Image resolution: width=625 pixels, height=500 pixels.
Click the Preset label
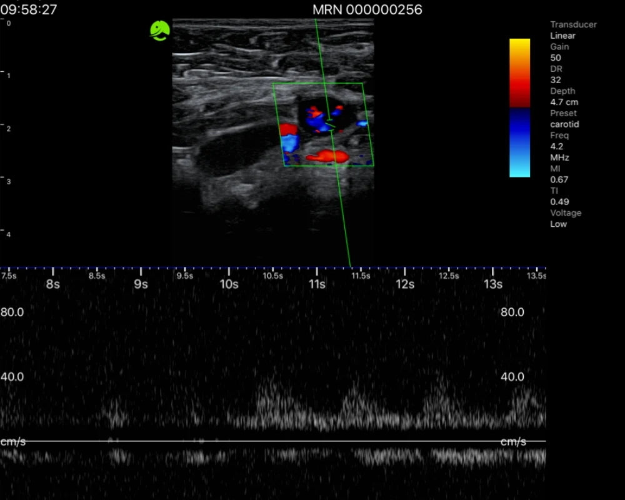pyautogui.click(x=563, y=113)
